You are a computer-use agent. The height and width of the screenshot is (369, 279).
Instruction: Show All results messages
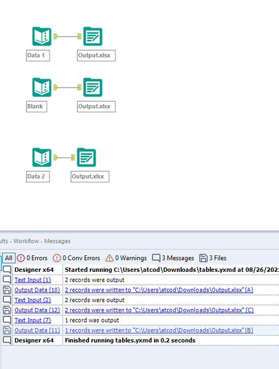[9, 258]
